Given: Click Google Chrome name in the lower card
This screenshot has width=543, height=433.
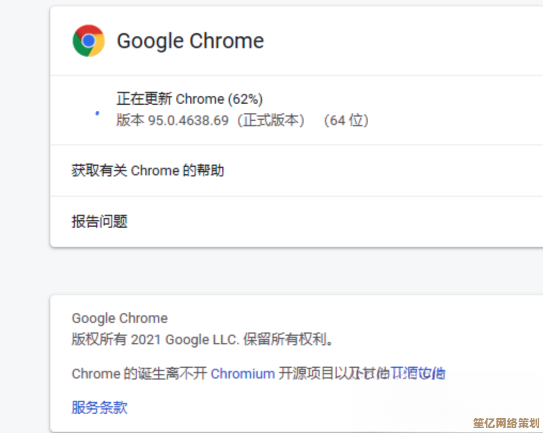Looking at the screenshot, I should (x=120, y=318).
